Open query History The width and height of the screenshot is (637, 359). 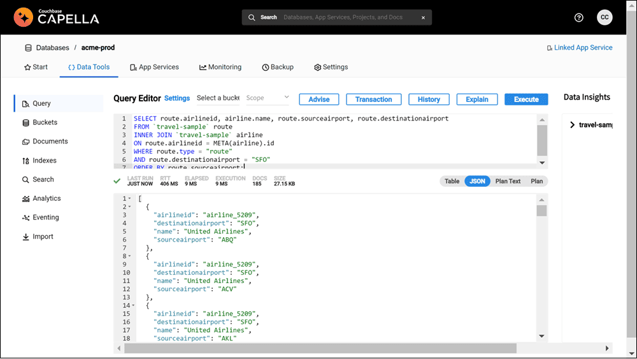pos(429,99)
